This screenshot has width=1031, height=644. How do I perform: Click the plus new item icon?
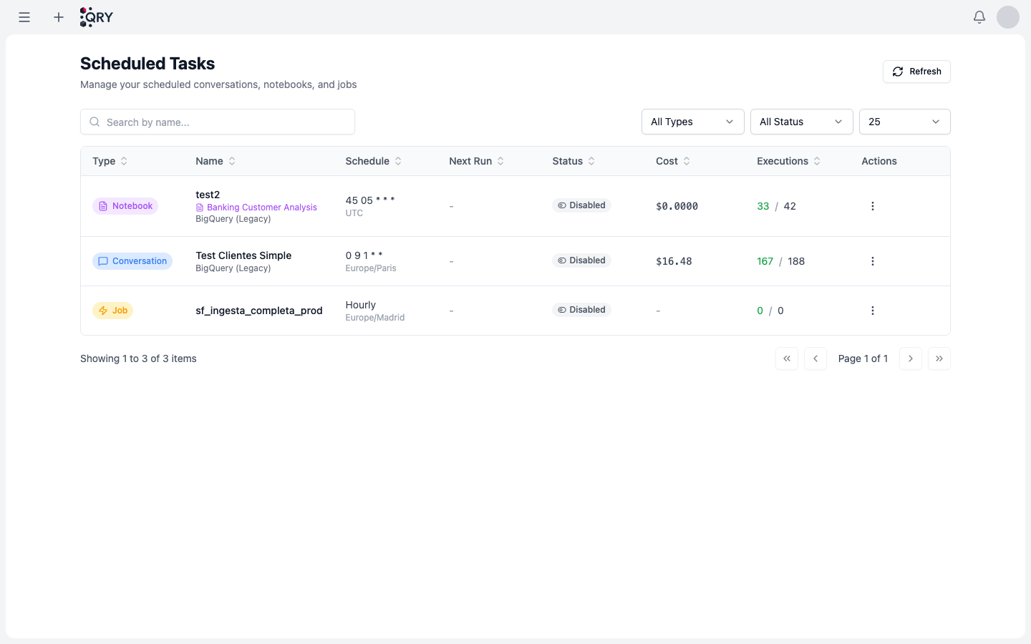tap(59, 17)
